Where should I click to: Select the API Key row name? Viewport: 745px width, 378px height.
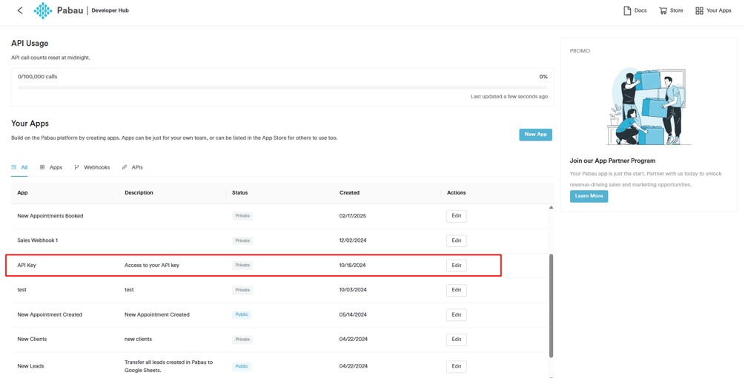(x=27, y=265)
